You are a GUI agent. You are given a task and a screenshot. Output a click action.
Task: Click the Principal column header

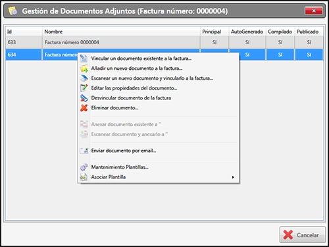point(215,32)
